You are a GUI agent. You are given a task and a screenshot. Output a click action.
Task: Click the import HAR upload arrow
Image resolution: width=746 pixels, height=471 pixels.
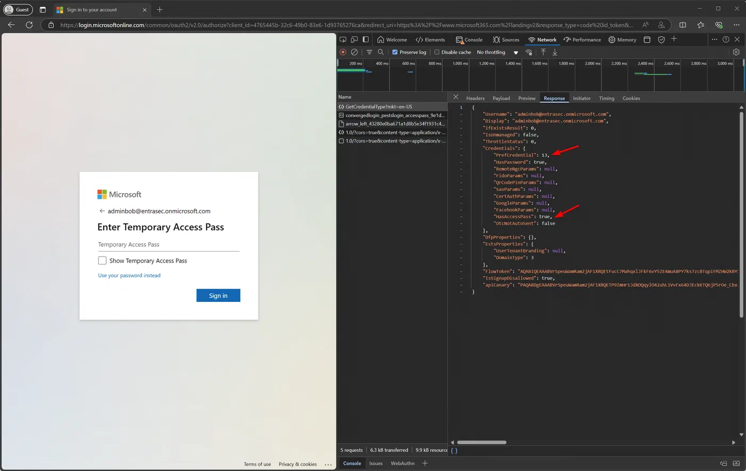click(543, 52)
